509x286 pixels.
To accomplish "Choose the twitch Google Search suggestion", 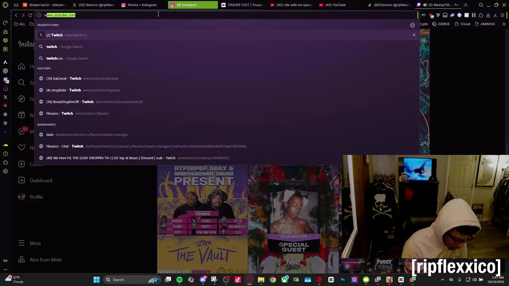I will pos(227,46).
